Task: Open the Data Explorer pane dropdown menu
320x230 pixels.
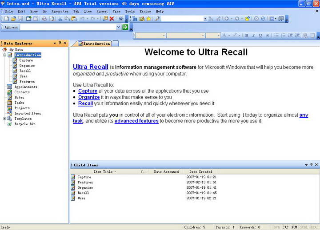Action: pyautogui.click(x=55, y=43)
